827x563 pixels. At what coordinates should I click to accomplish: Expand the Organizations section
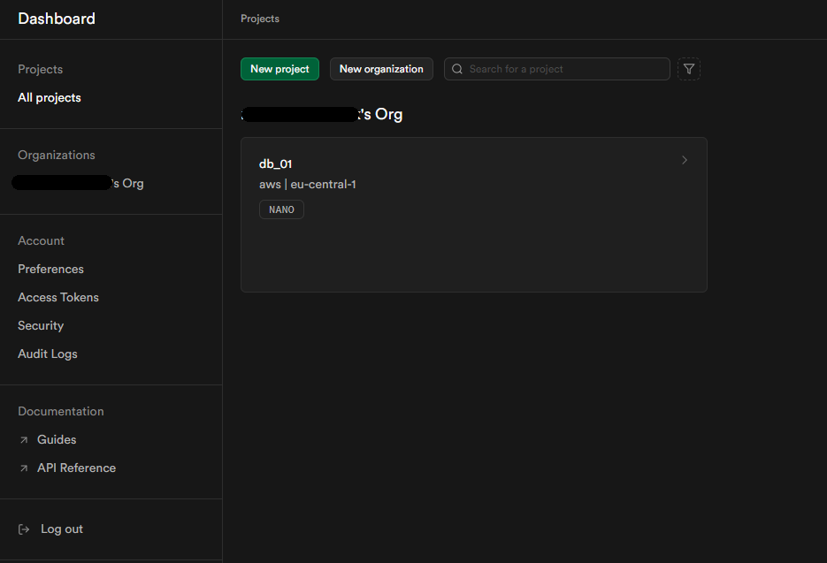tap(56, 155)
